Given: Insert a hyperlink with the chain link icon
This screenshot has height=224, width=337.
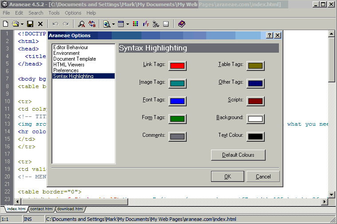Looking at the screenshot, I should [x=156, y=24].
